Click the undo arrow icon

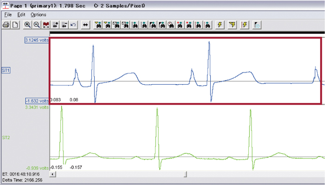pyautogui.click(x=73, y=25)
